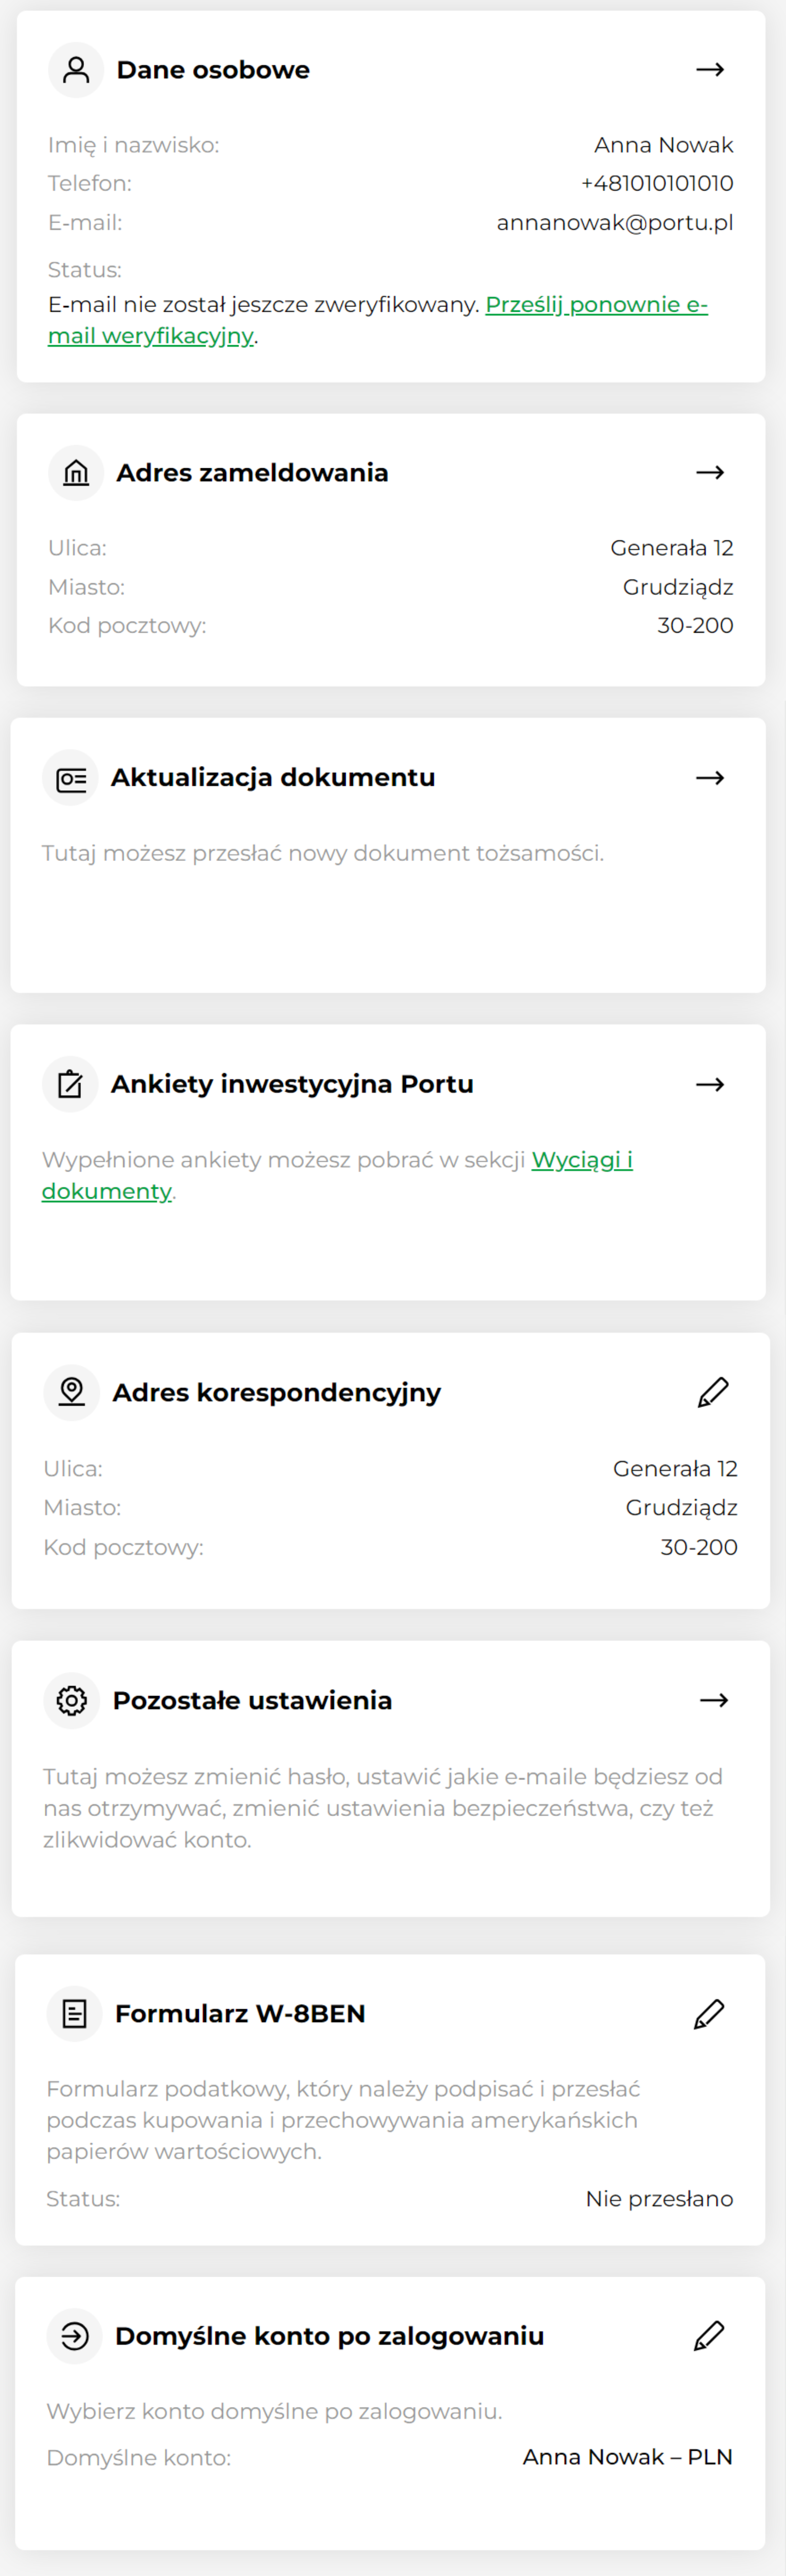Open Aktualizacja dokumentu arrow
Screen dimensions: 786x2576
pos(710,778)
